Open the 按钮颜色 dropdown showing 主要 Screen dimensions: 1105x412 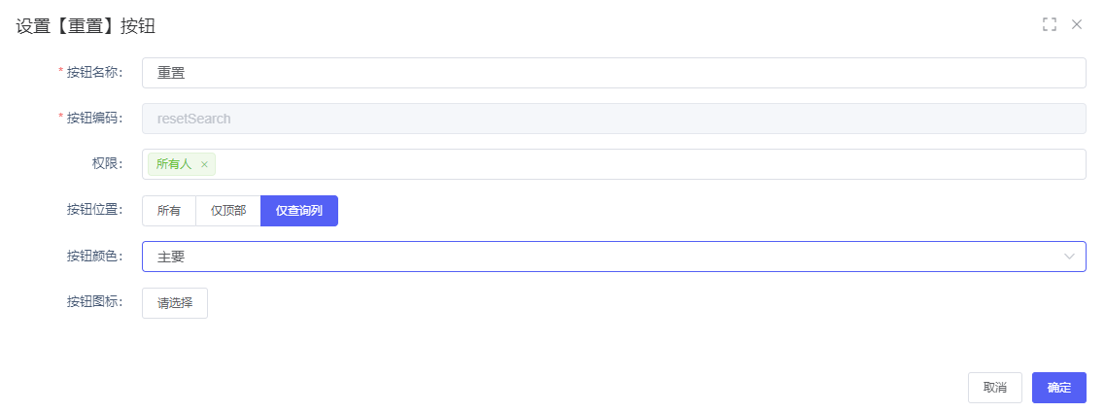(x=603, y=257)
